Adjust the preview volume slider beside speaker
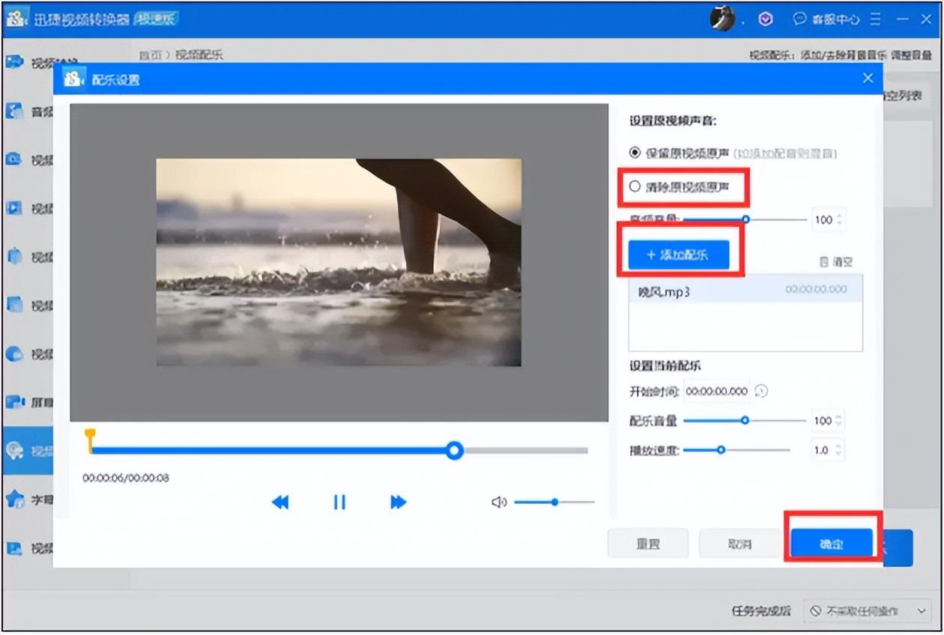944x635 pixels. pyautogui.click(x=554, y=502)
